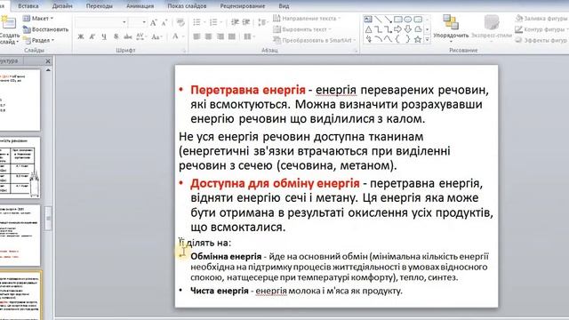Screen dimensions: 569x320
Task: Toggle justify text alignment
Action: pos(232,36)
